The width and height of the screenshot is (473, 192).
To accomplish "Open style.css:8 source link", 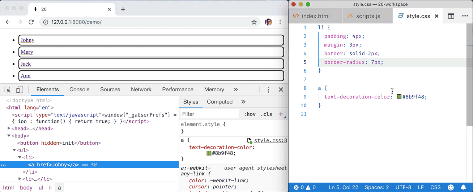I will click(x=270, y=140).
